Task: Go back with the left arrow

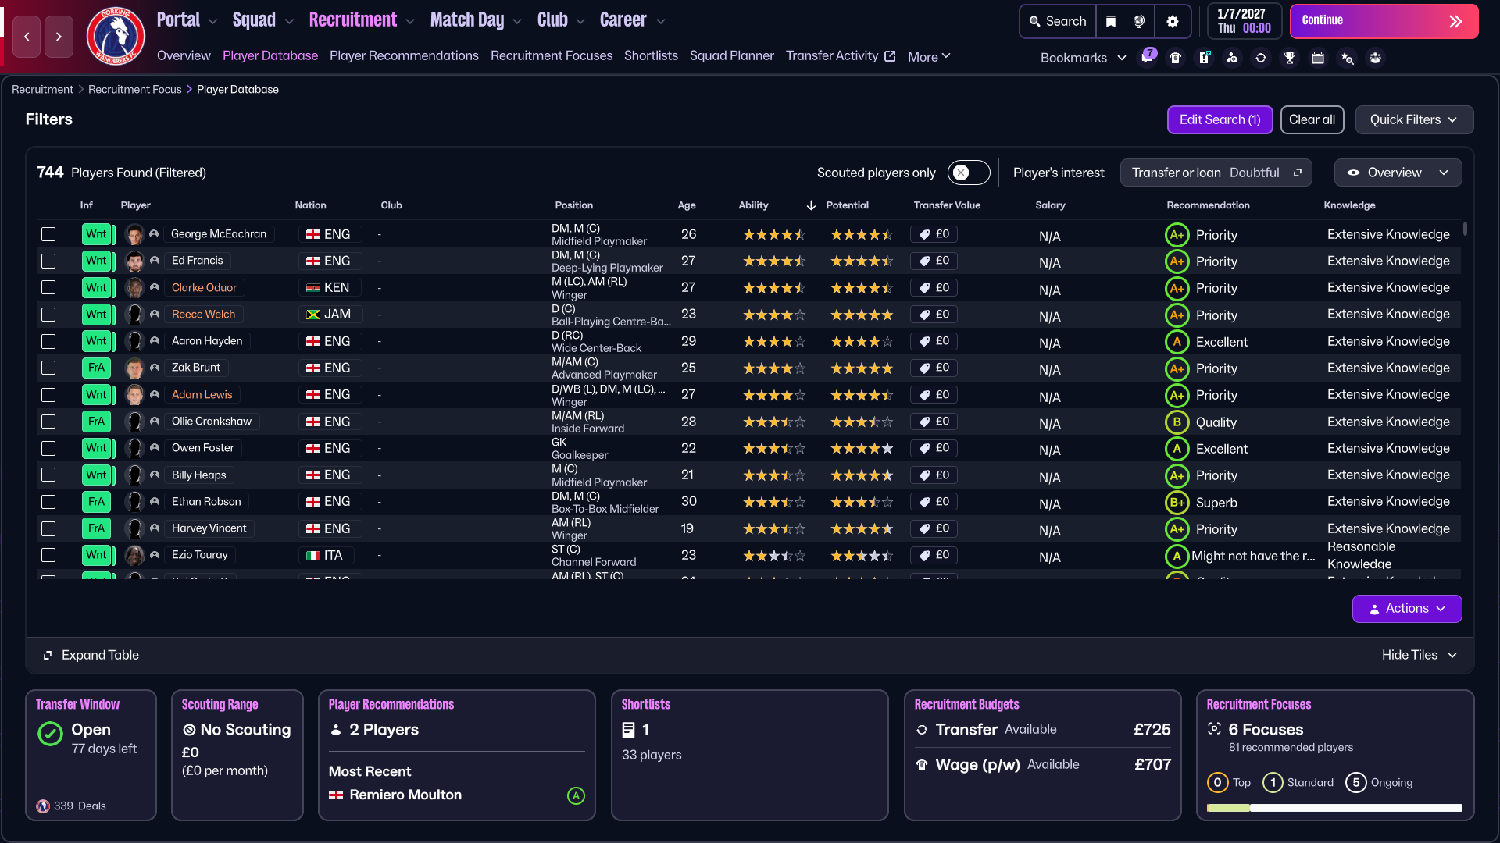Action: pyautogui.click(x=27, y=37)
